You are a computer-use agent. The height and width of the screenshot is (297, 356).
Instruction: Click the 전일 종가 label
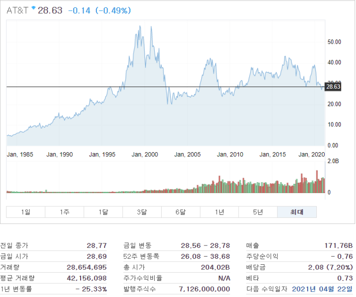click(x=14, y=246)
